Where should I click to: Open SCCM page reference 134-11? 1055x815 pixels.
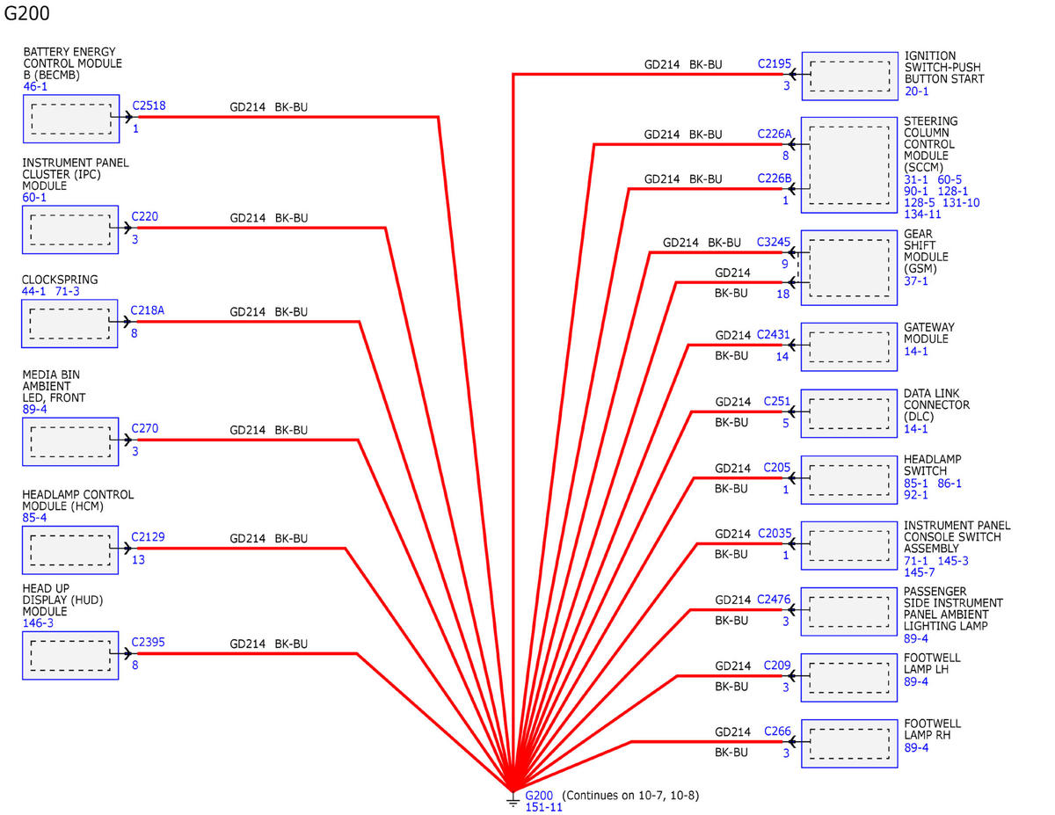(923, 215)
